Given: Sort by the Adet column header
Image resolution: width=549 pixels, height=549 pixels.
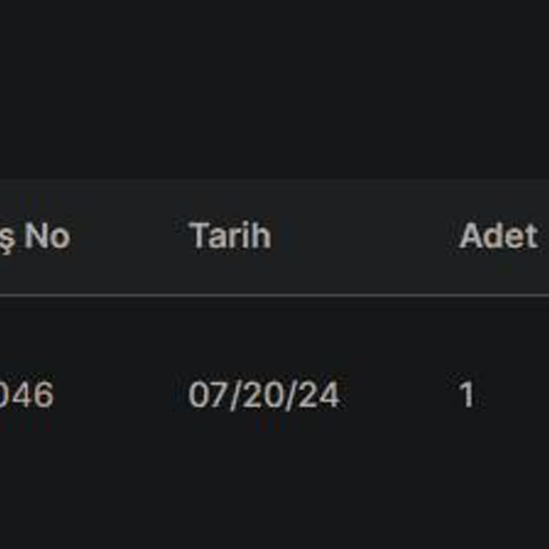Looking at the screenshot, I should 498,236.
